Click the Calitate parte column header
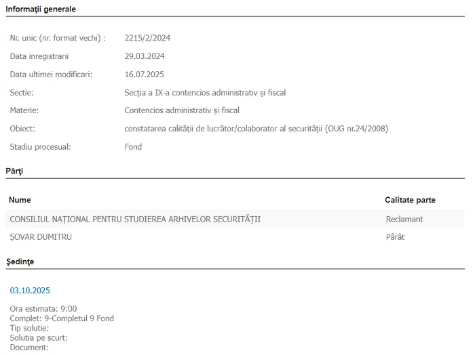This screenshot has width=475, height=355. click(x=410, y=200)
